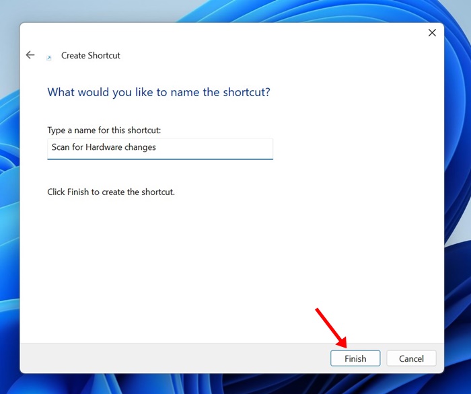This screenshot has width=471, height=394.
Task: Click the small shortcut icon beside Create Shortcut
Action: click(49, 58)
